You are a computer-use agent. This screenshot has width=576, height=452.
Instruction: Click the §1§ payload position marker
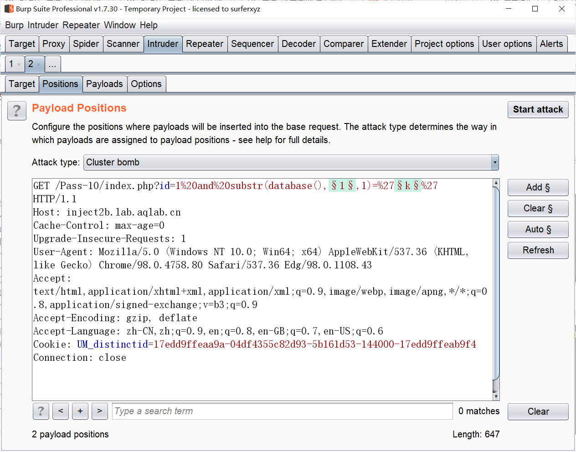(x=342, y=185)
